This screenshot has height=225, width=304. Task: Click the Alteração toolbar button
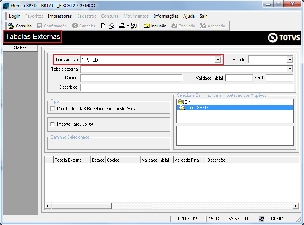click(212, 26)
